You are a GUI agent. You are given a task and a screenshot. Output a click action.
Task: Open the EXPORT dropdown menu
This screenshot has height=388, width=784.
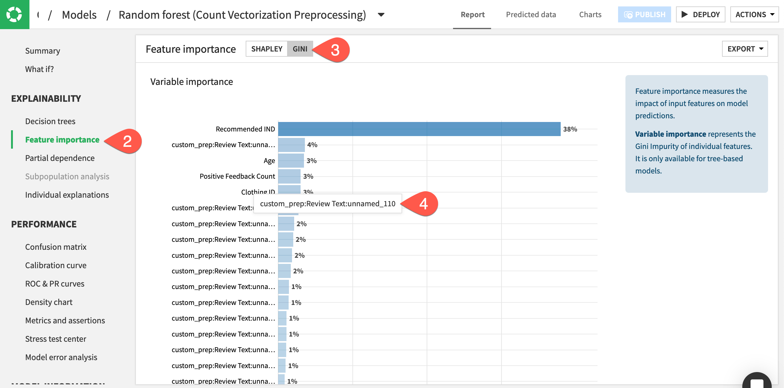point(745,48)
